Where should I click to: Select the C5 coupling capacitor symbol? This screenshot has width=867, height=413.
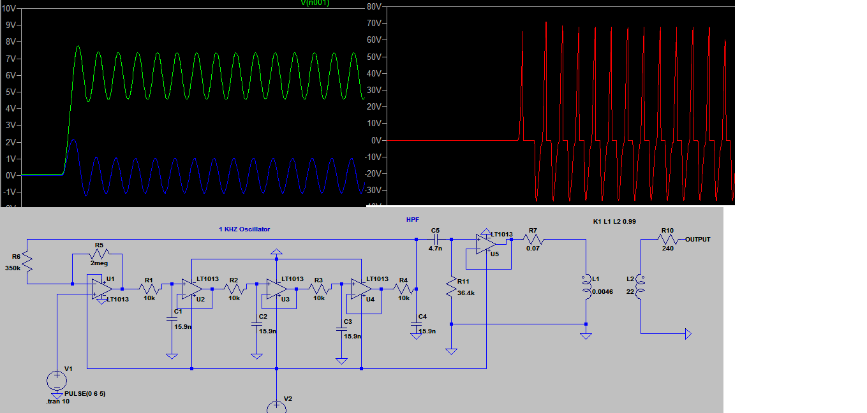coord(435,240)
